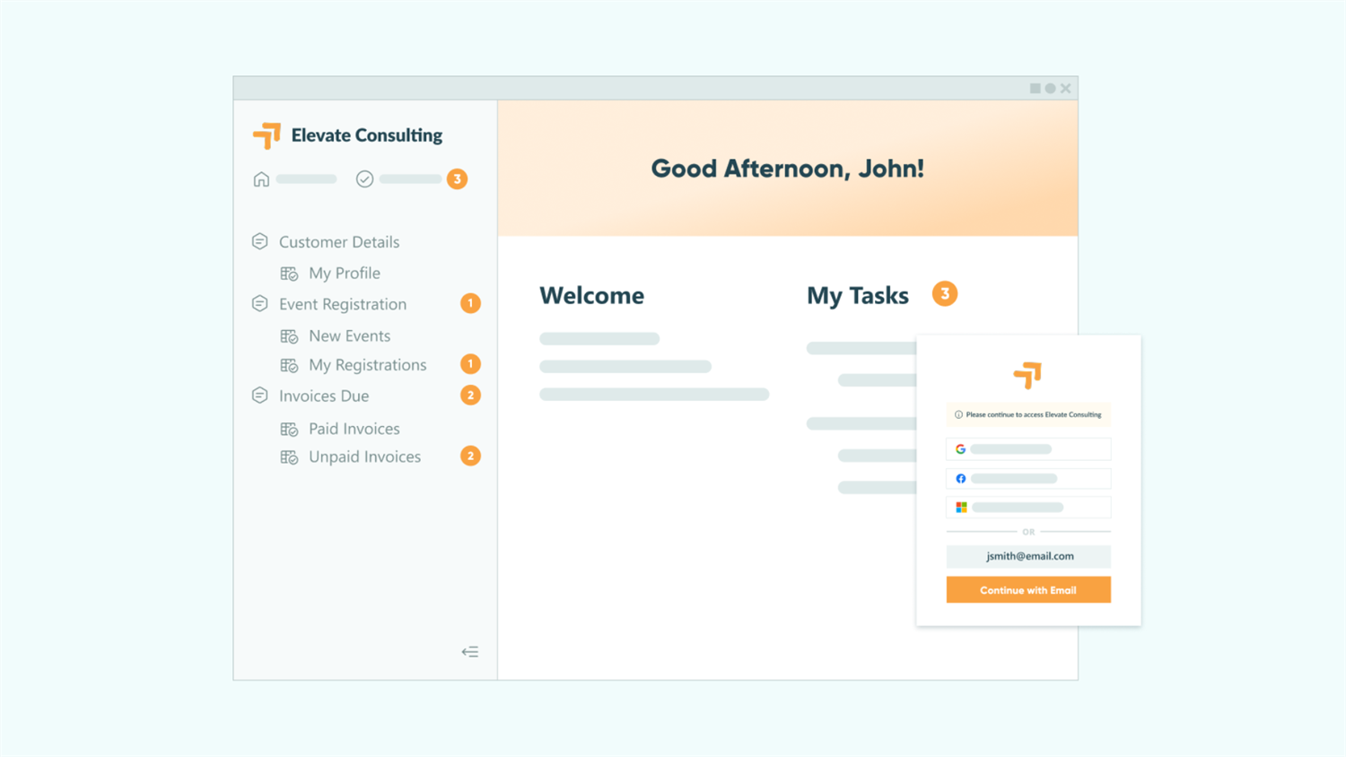Click the Elevate Consulting logo icon
Screen dimensions: 1346x757
pyautogui.click(x=267, y=134)
